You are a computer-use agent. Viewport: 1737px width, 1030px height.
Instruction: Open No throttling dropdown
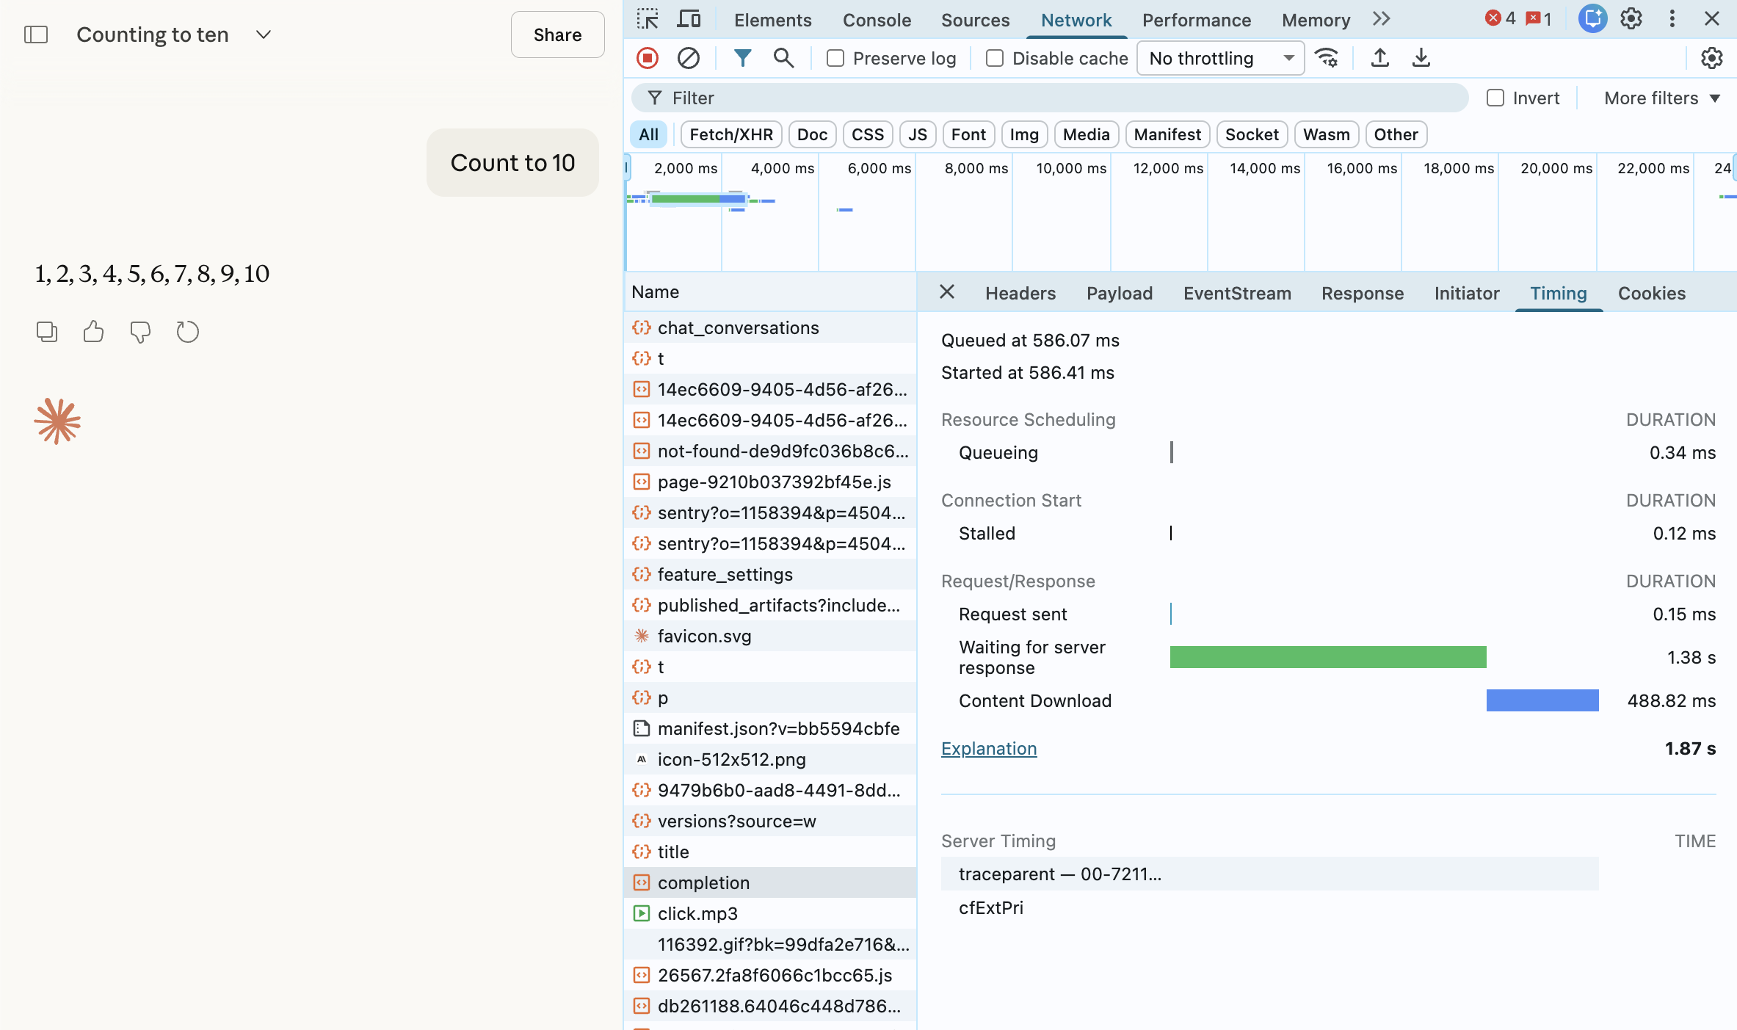pos(1220,58)
